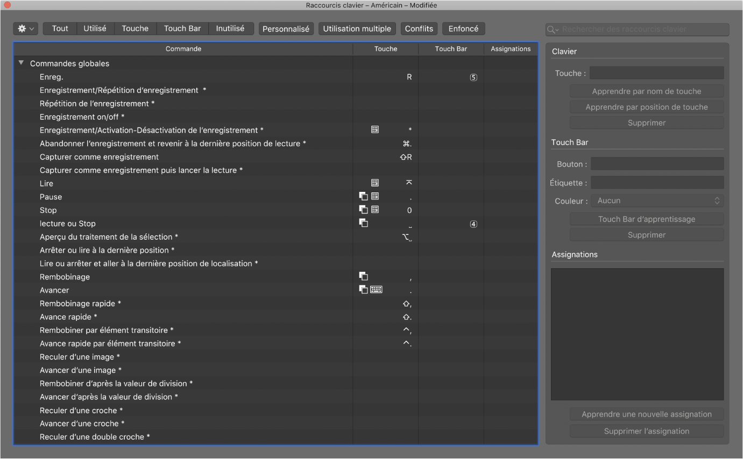Select the Touche filter
The image size is (743, 459).
click(135, 28)
